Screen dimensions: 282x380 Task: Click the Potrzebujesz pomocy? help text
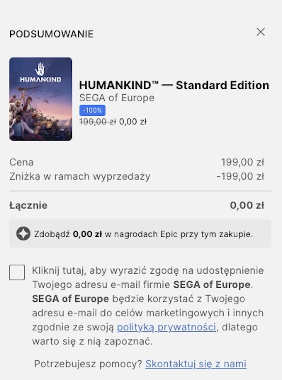coord(88,364)
